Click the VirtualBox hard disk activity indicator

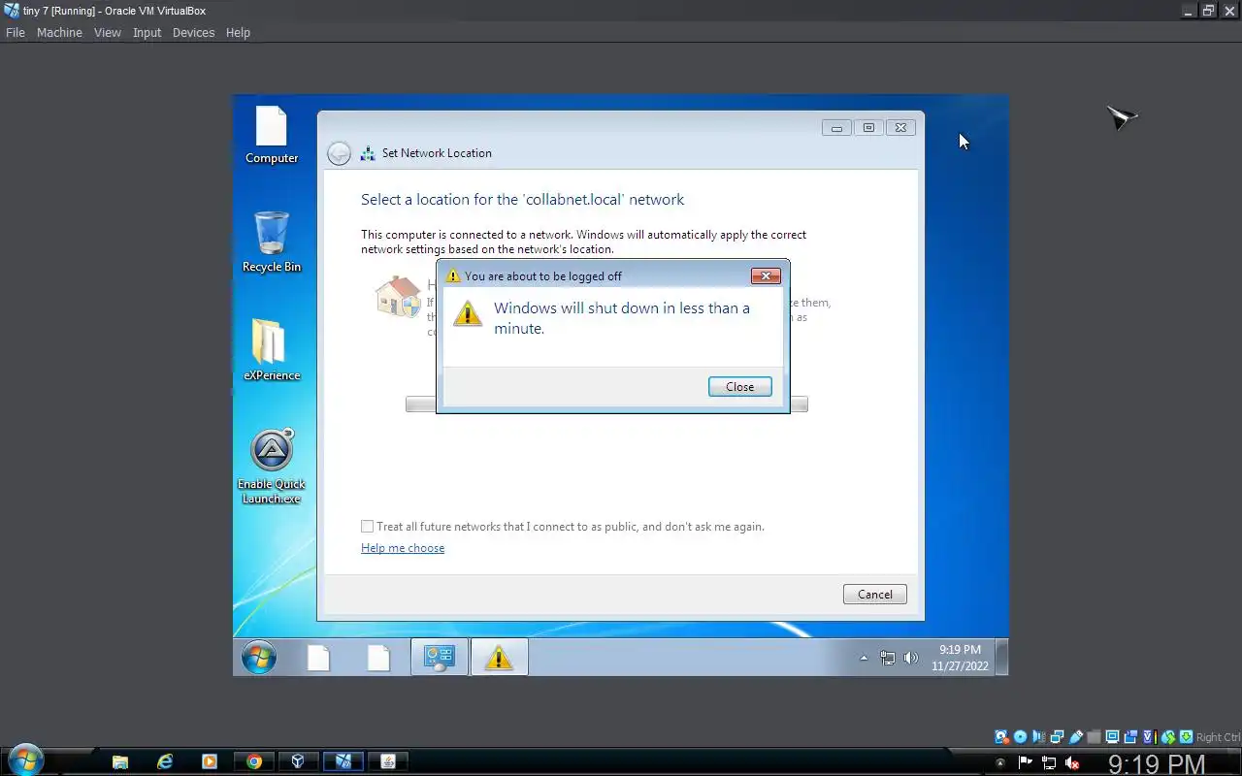(x=1002, y=737)
